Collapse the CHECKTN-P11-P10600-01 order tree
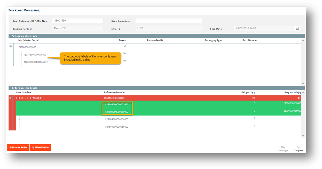 (x=10, y=98)
